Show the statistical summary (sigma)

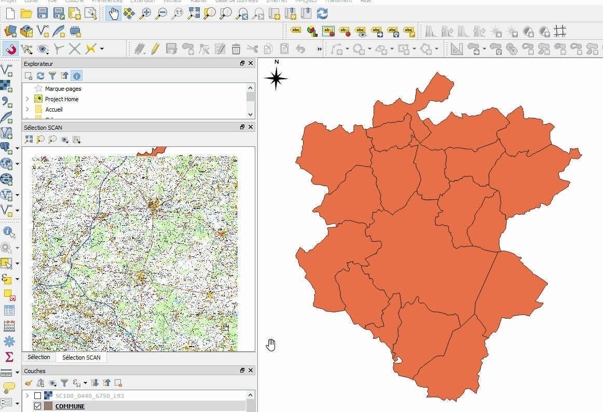click(8, 356)
